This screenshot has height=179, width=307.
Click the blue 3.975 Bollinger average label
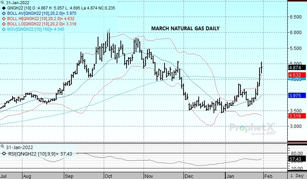[295, 96]
